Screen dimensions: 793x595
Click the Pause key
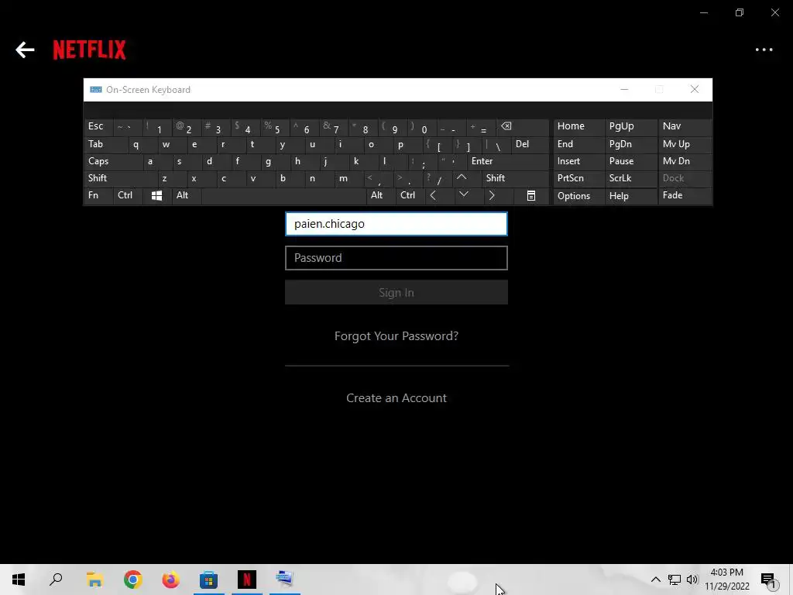tap(630, 161)
